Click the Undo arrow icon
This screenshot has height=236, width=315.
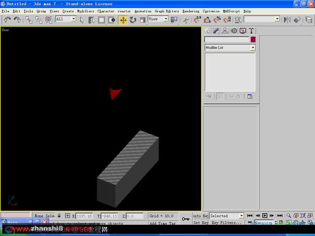(7, 20)
